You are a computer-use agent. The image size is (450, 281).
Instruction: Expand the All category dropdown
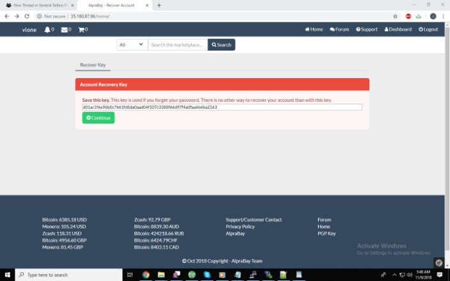[x=132, y=45]
